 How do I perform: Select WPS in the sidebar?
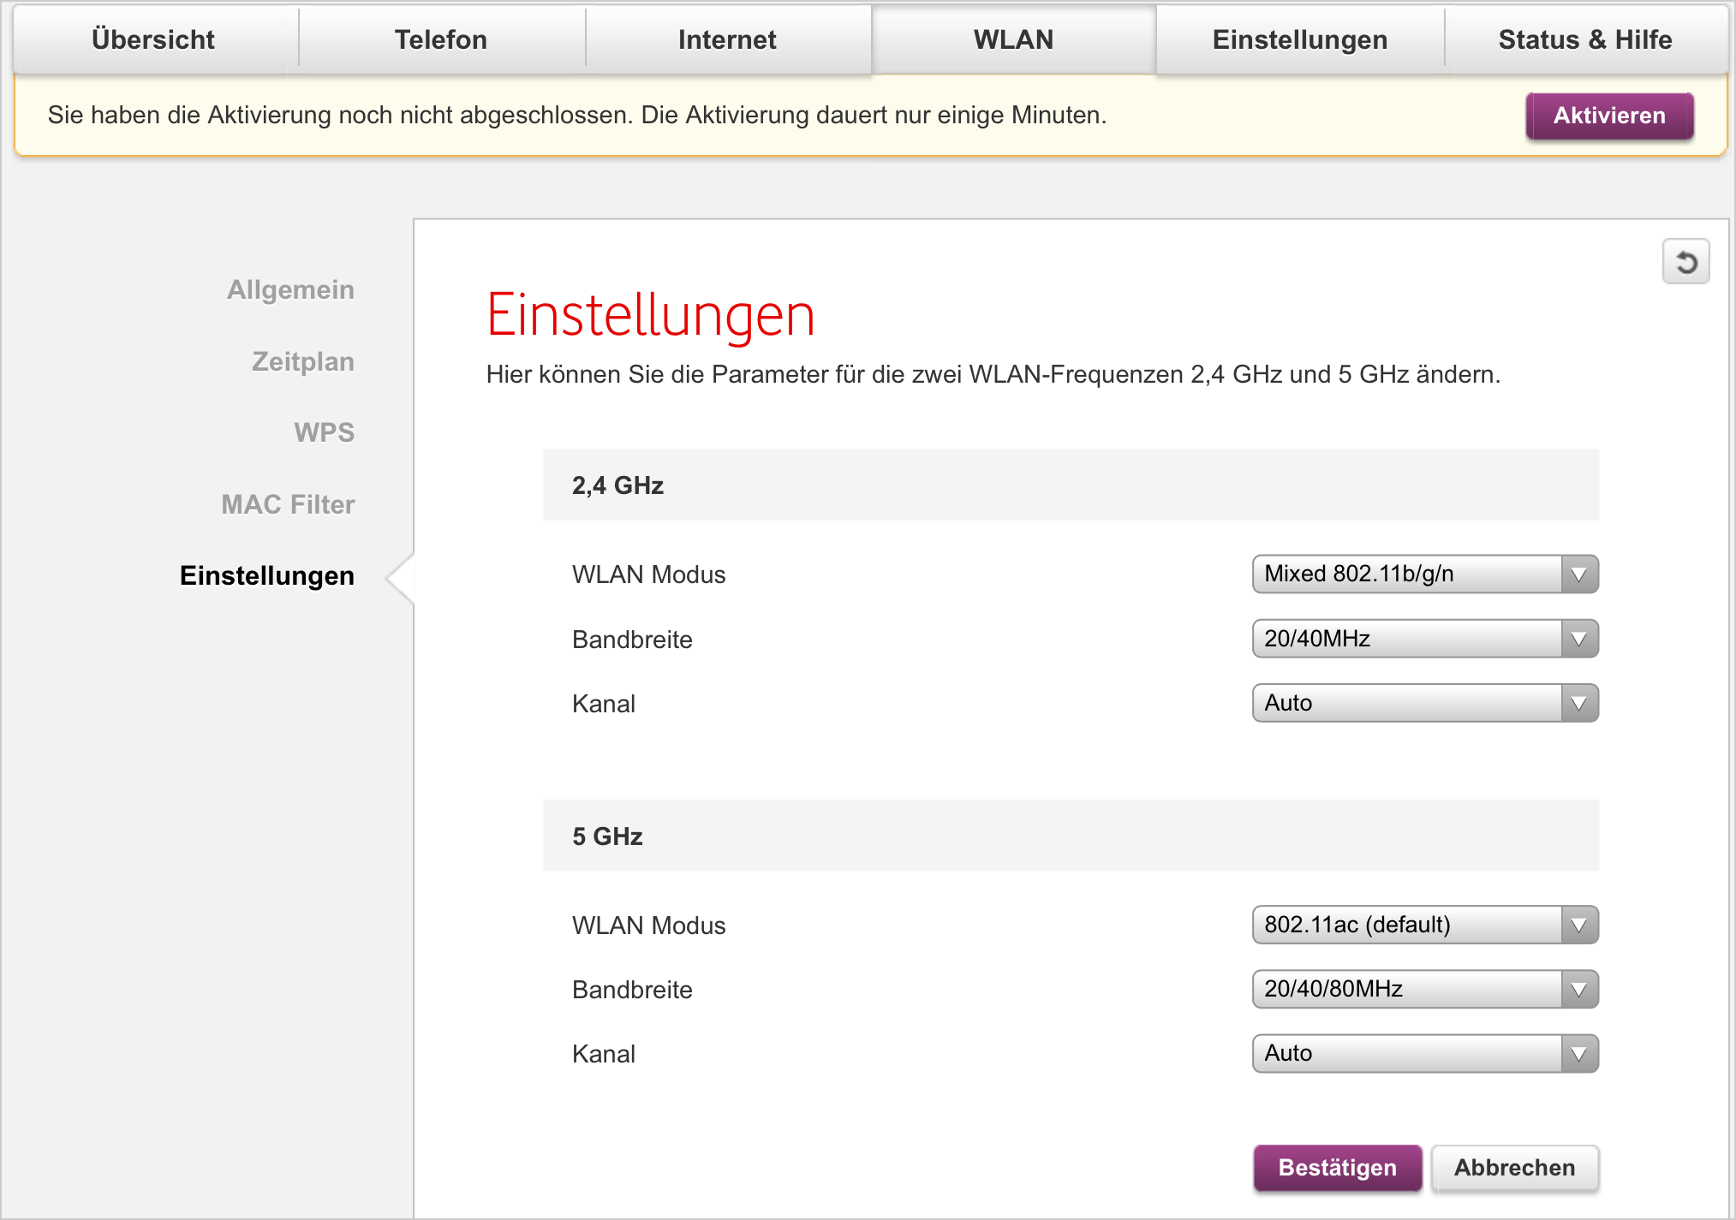click(324, 432)
